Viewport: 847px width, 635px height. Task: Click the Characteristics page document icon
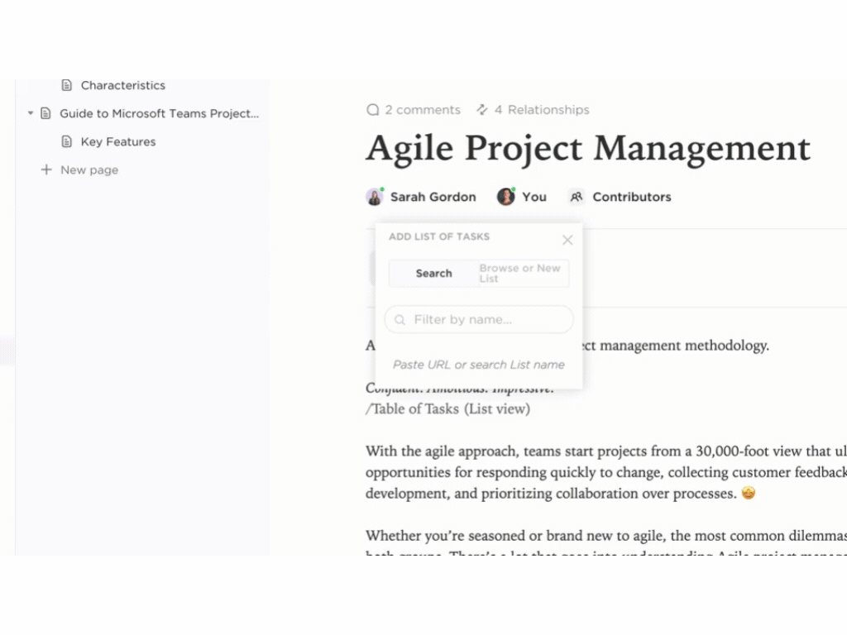pos(66,85)
